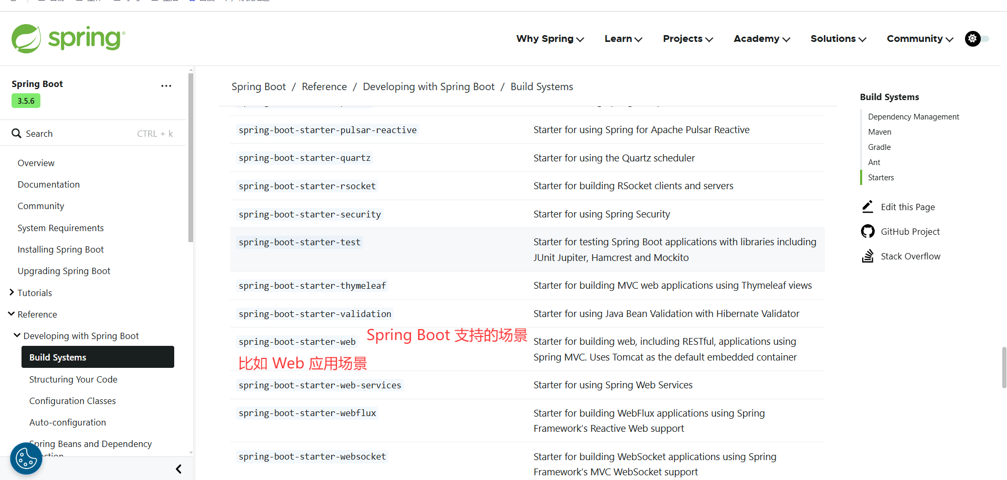Image resolution: width=1007 pixels, height=480 pixels.
Task: Expand the Projects navigation menu
Action: 688,39
